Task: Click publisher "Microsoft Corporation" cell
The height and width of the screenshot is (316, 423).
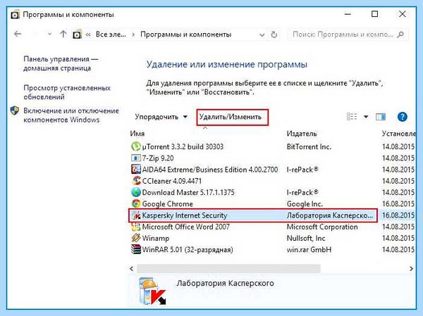Action: point(322,227)
